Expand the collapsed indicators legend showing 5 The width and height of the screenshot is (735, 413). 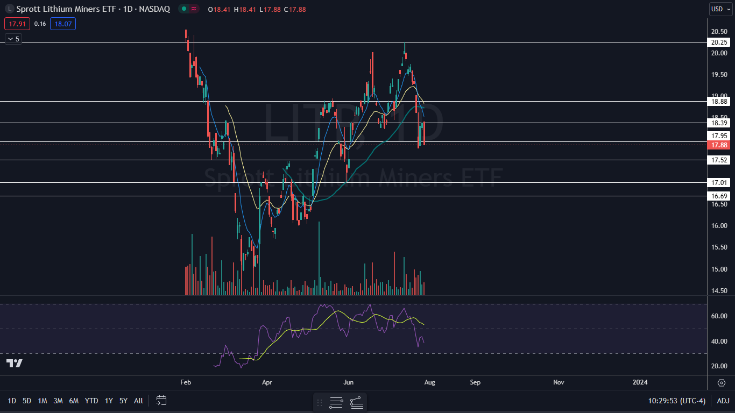[x=13, y=39]
